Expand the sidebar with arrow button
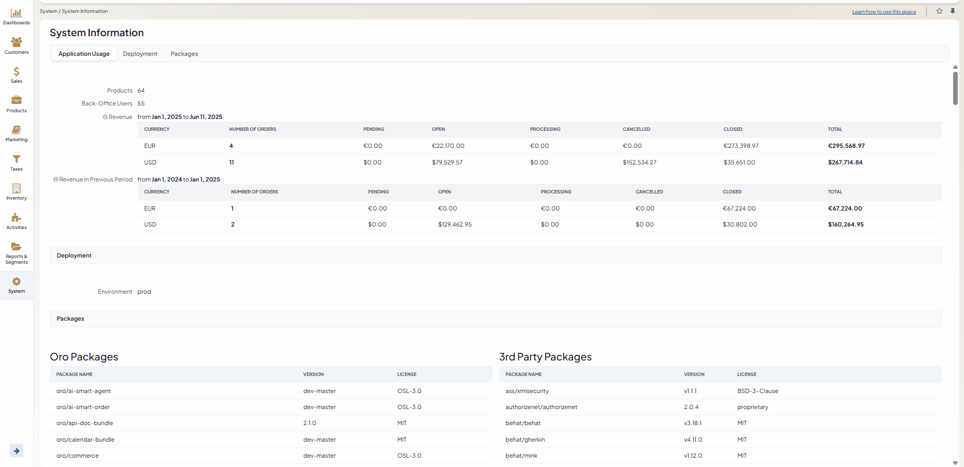Screen dimensions: 964x467 tap(17, 451)
